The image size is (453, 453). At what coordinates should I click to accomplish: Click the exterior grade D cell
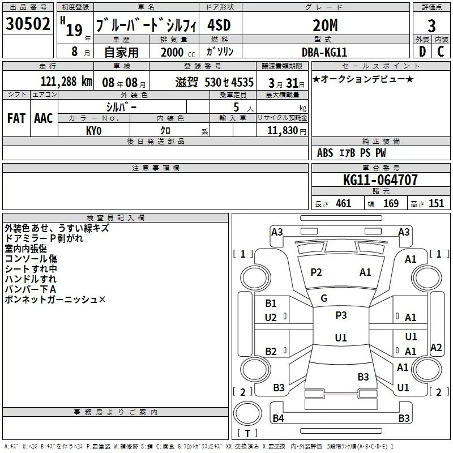pos(422,52)
